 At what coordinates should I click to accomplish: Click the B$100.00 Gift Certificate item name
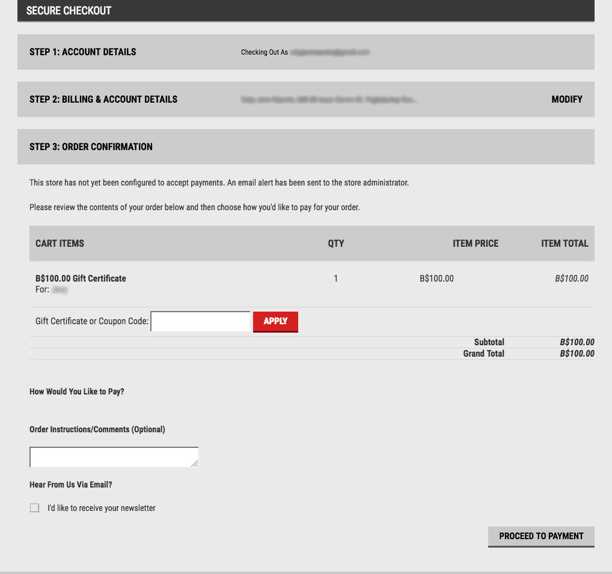pos(80,278)
